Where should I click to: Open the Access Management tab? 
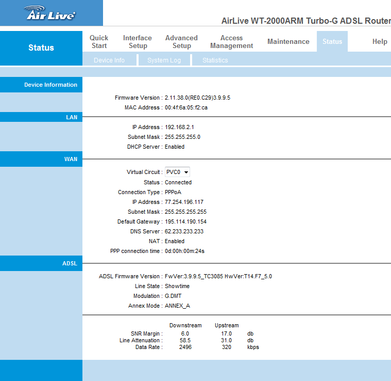[231, 42]
